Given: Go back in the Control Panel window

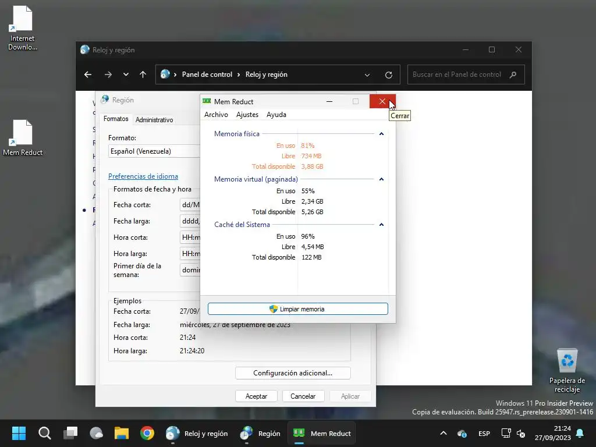Looking at the screenshot, I should point(88,74).
